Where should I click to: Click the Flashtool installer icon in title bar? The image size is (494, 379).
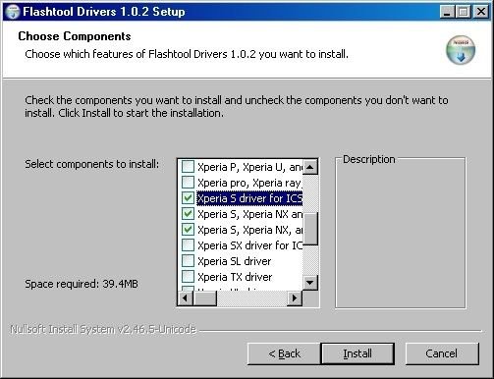[x=12, y=12]
